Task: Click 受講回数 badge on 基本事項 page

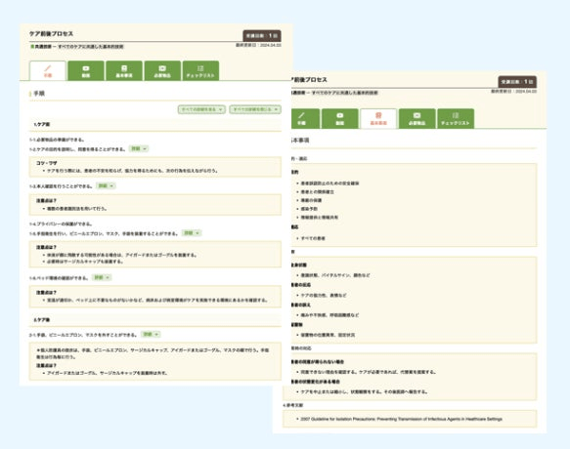Action: 517,82
